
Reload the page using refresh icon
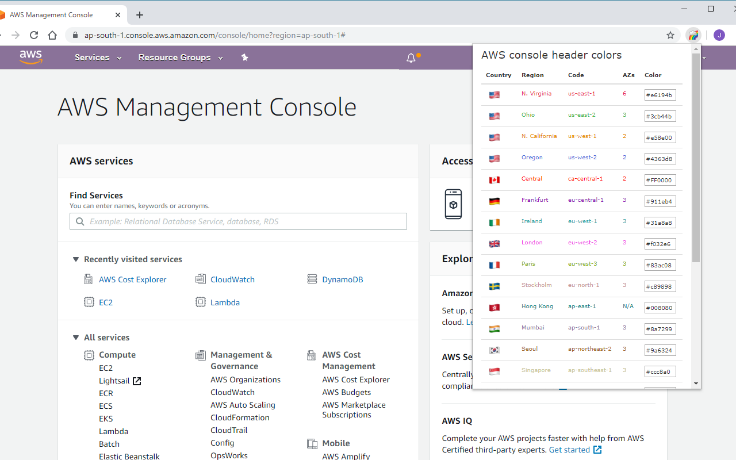[x=34, y=35]
